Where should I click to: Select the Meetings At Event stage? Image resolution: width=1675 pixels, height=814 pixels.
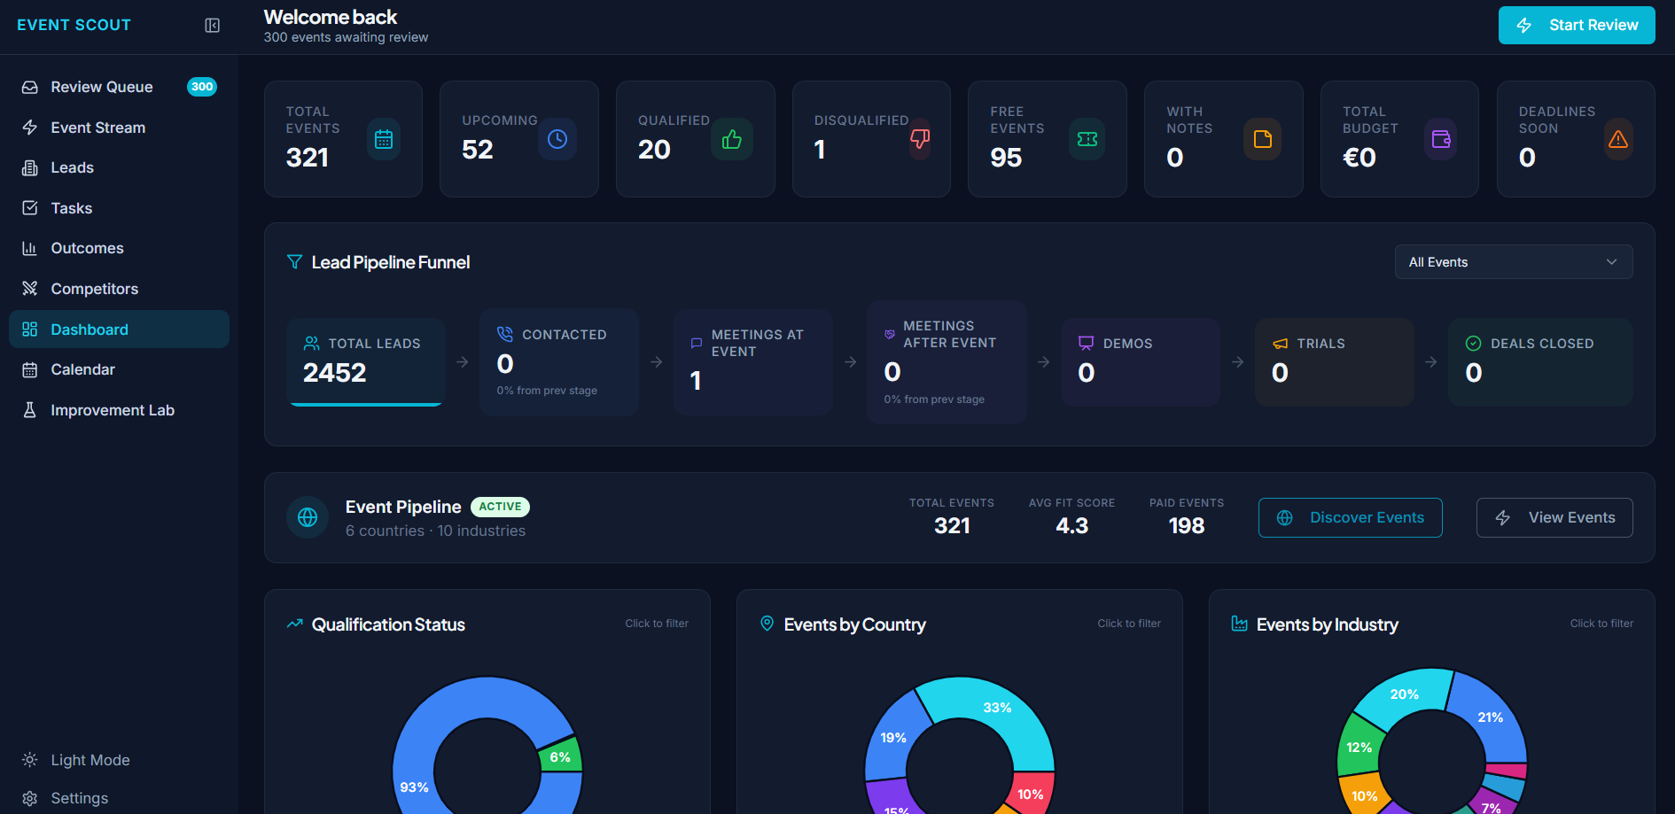pos(753,362)
